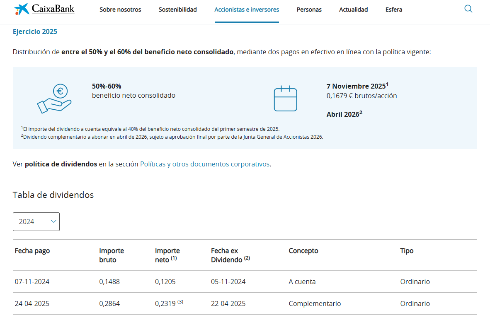The image size is (490, 325).
Task: Open the Esfera menu item
Action: point(393,10)
